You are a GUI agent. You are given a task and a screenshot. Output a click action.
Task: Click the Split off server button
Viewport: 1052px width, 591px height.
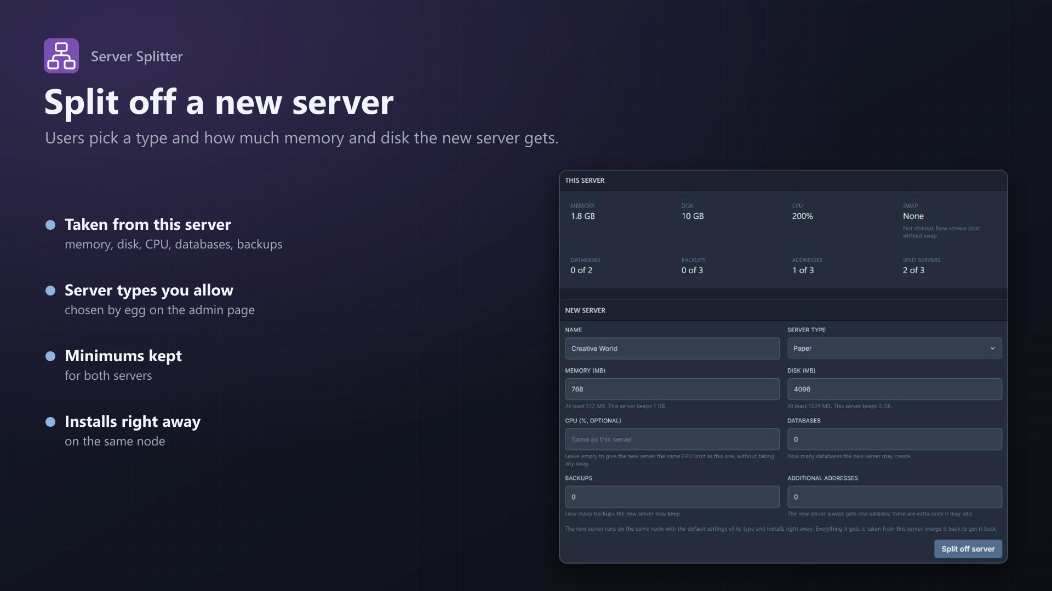coord(968,549)
